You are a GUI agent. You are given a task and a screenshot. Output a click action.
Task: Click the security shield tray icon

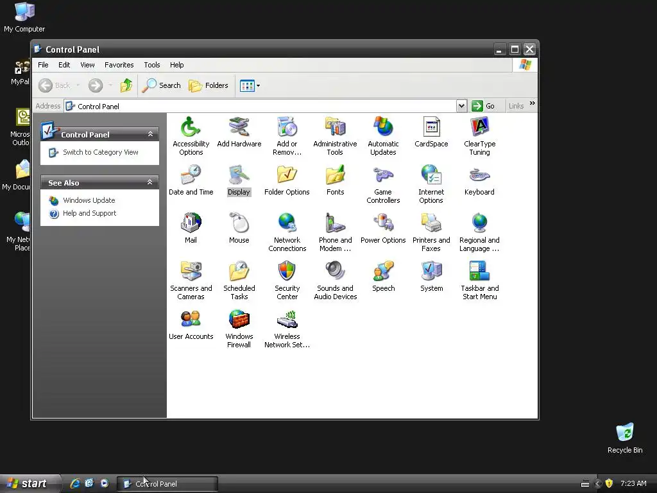(x=610, y=483)
